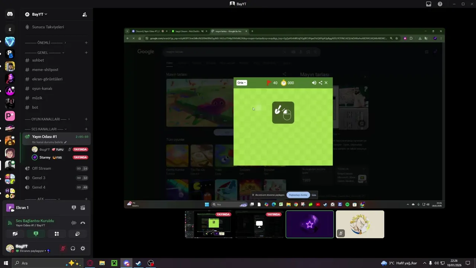Open the soundboard button

coord(78,234)
